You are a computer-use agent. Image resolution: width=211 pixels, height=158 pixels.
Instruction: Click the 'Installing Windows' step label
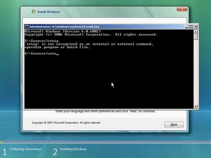[x=73, y=149]
